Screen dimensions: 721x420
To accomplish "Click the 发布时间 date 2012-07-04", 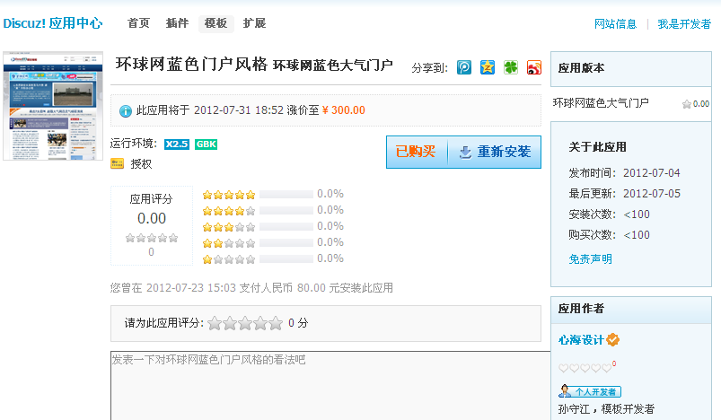I will 652,173.
